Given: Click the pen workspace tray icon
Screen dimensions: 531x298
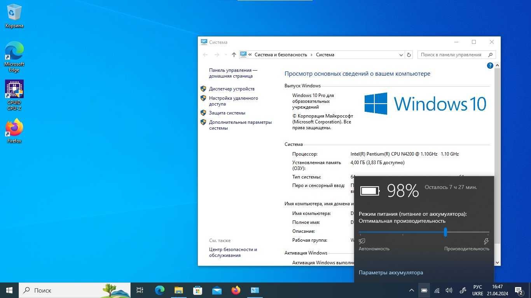Looking at the screenshot, I should tap(463, 290).
